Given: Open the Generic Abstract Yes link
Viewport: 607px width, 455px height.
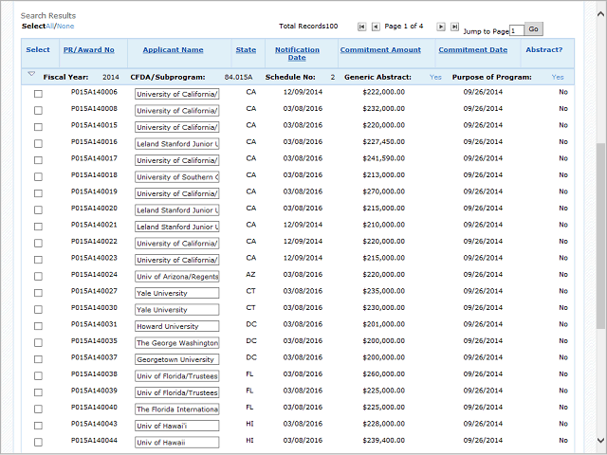Looking at the screenshot, I should pyautogui.click(x=434, y=77).
